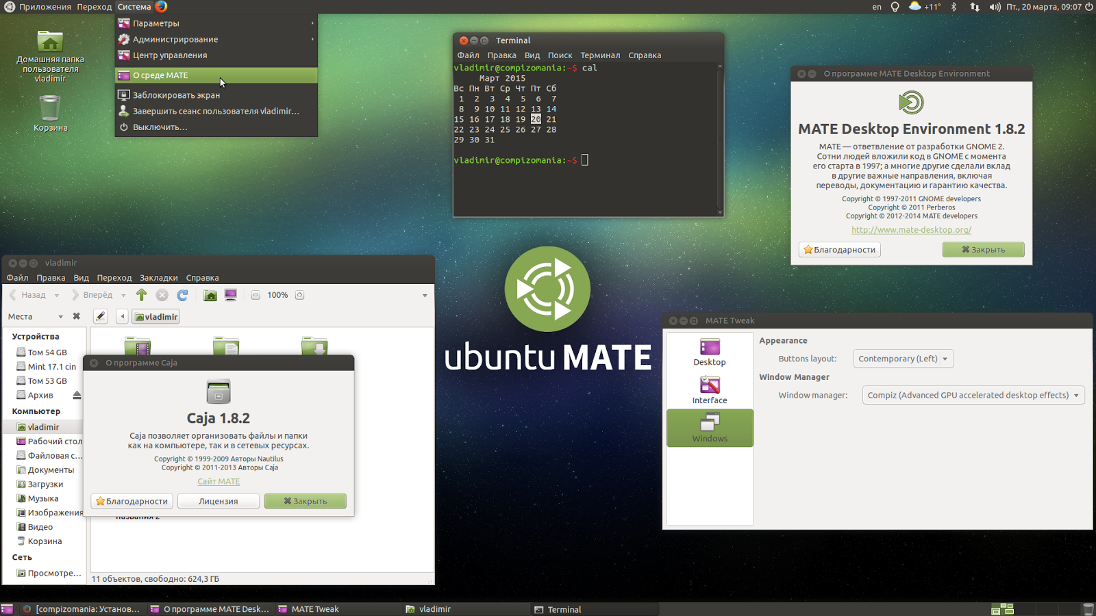Open the mate-desktop.org link
Viewport: 1096px width, 616px height.
click(x=912, y=230)
